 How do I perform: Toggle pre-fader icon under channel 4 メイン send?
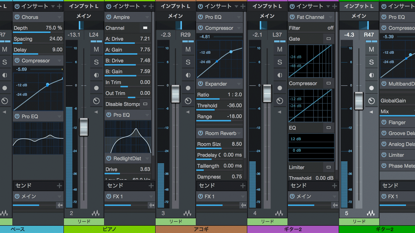pyautogui.click(x=335, y=205)
